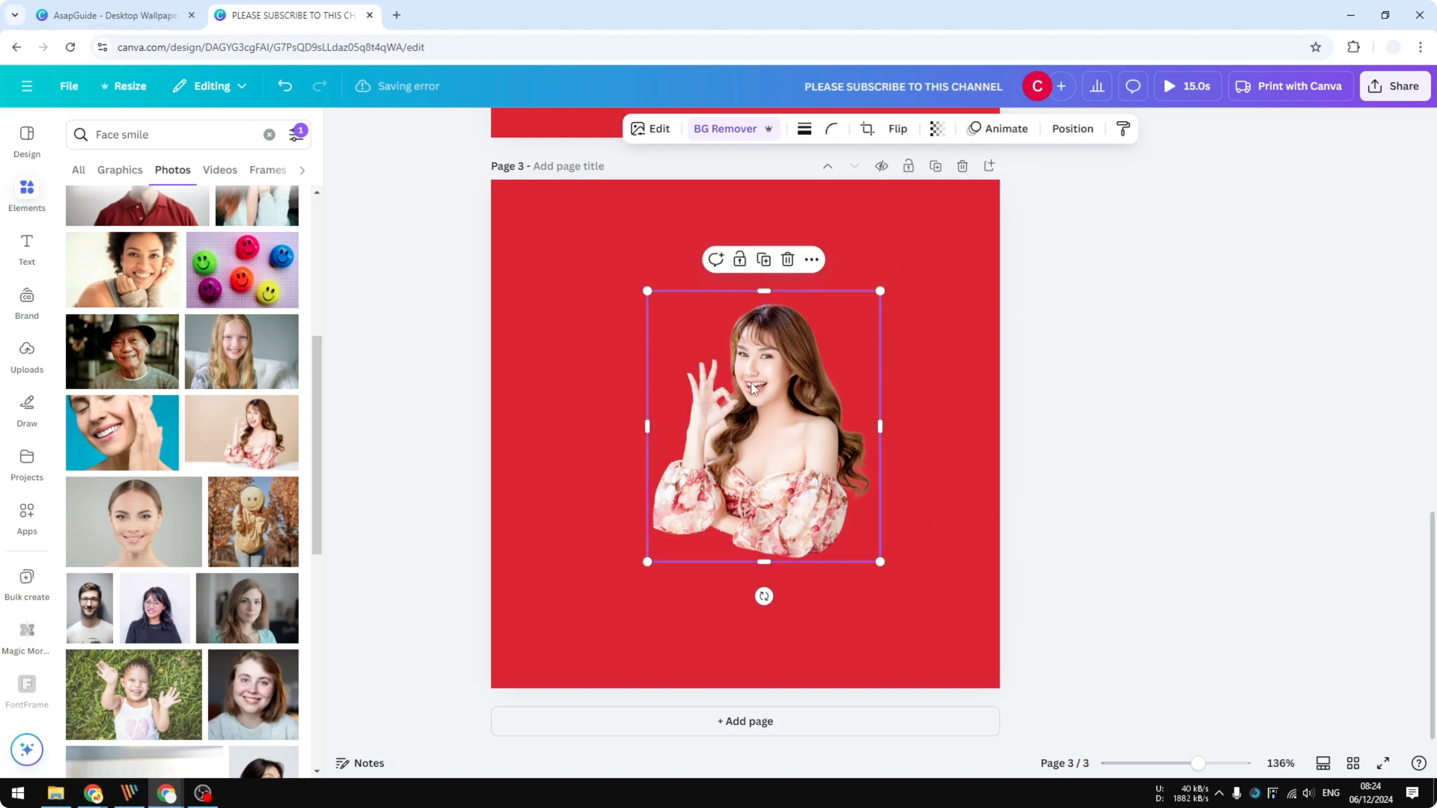Open the File menu
The width and height of the screenshot is (1437, 808).
tap(69, 86)
